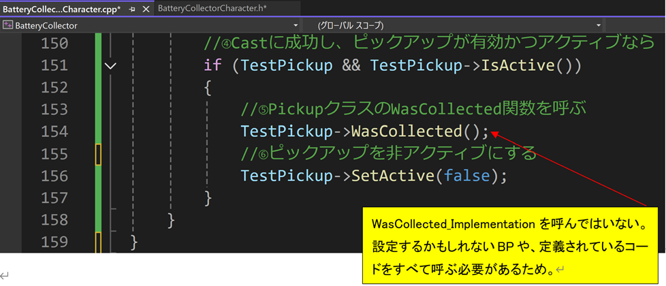Close the BatteryCollectorCharacter.cpp tab
Viewport: 666px width, 286px height.
pos(146,9)
